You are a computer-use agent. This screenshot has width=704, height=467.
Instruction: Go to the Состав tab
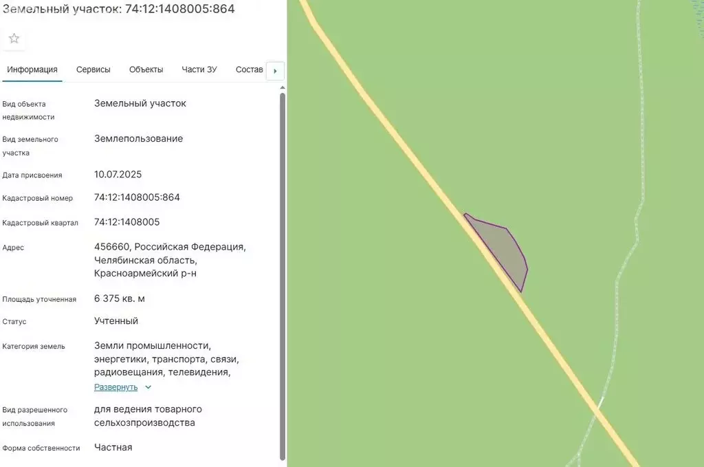coord(249,69)
